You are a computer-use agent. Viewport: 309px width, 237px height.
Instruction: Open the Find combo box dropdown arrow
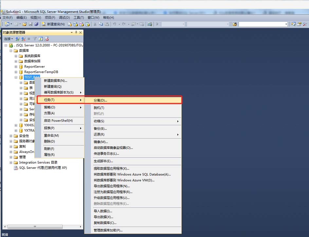point(286,24)
